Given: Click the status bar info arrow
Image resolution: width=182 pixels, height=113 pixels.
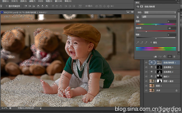Looking at the screenshot, I should tap(41, 108).
